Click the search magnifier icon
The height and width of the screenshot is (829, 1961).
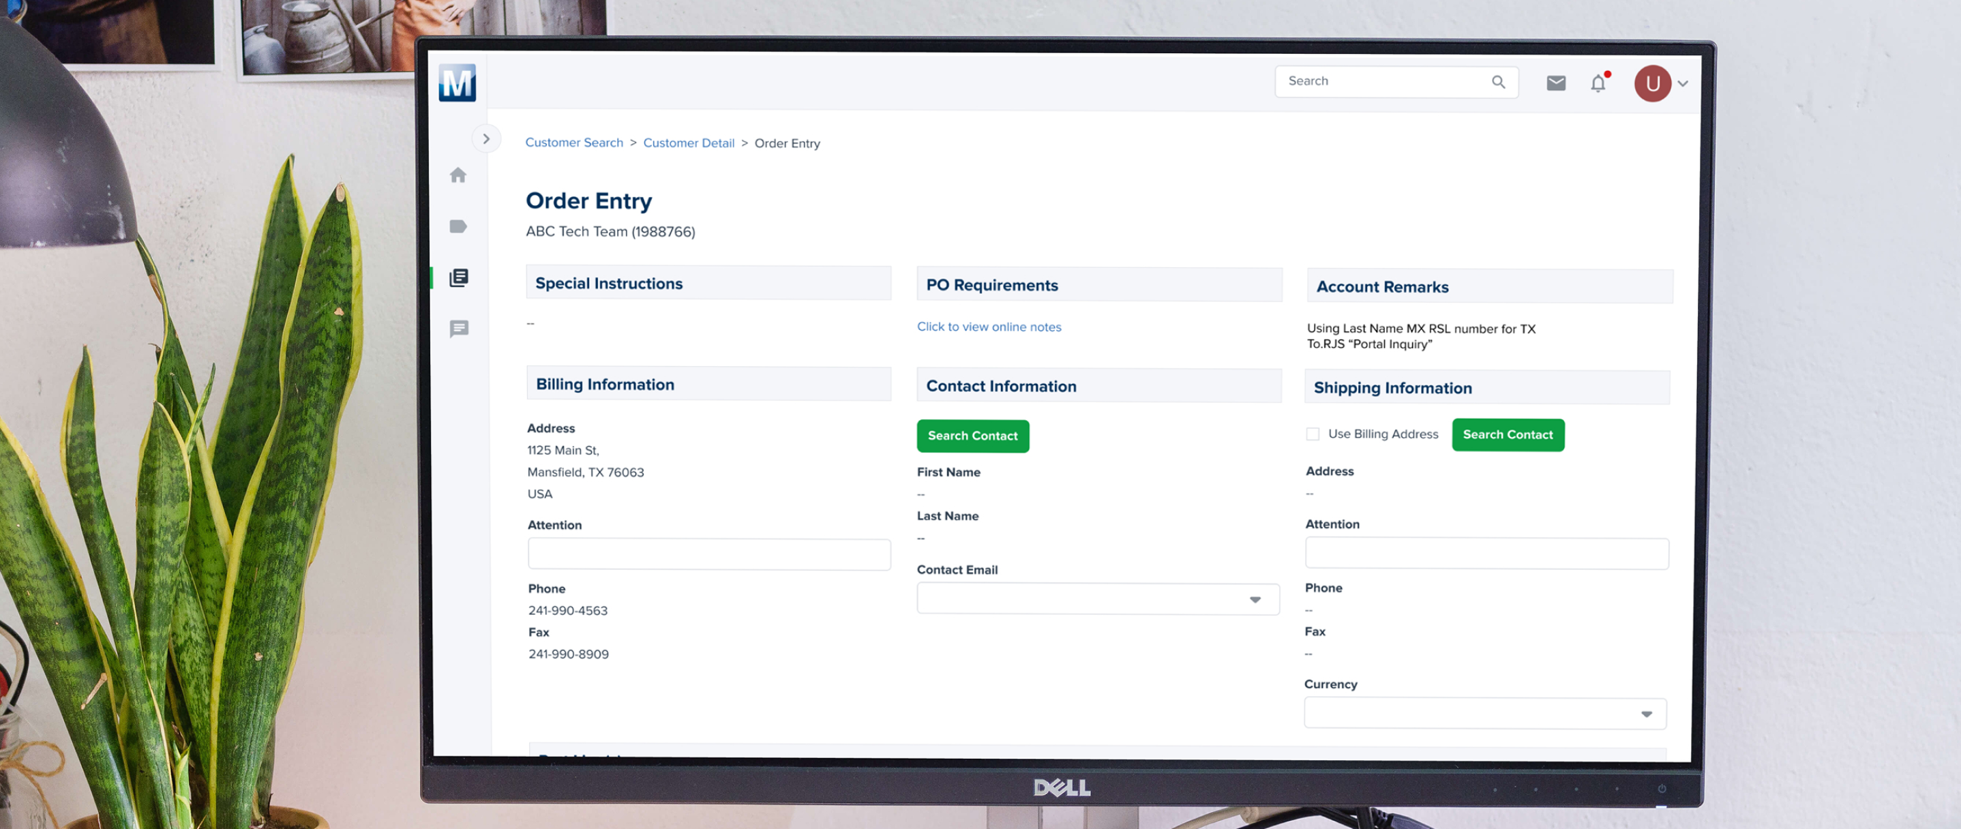(1497, 82)
